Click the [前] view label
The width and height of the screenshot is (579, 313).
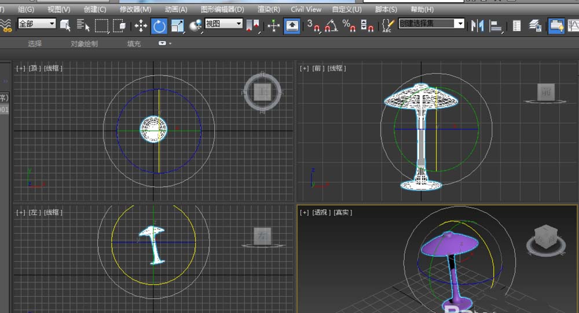tap(318, 68)
